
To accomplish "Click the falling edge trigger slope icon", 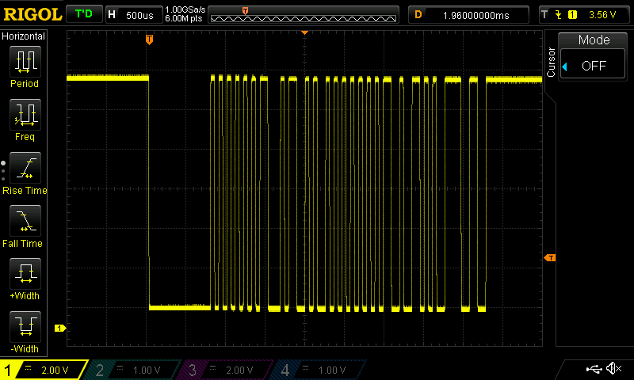I will pos(559,15).
